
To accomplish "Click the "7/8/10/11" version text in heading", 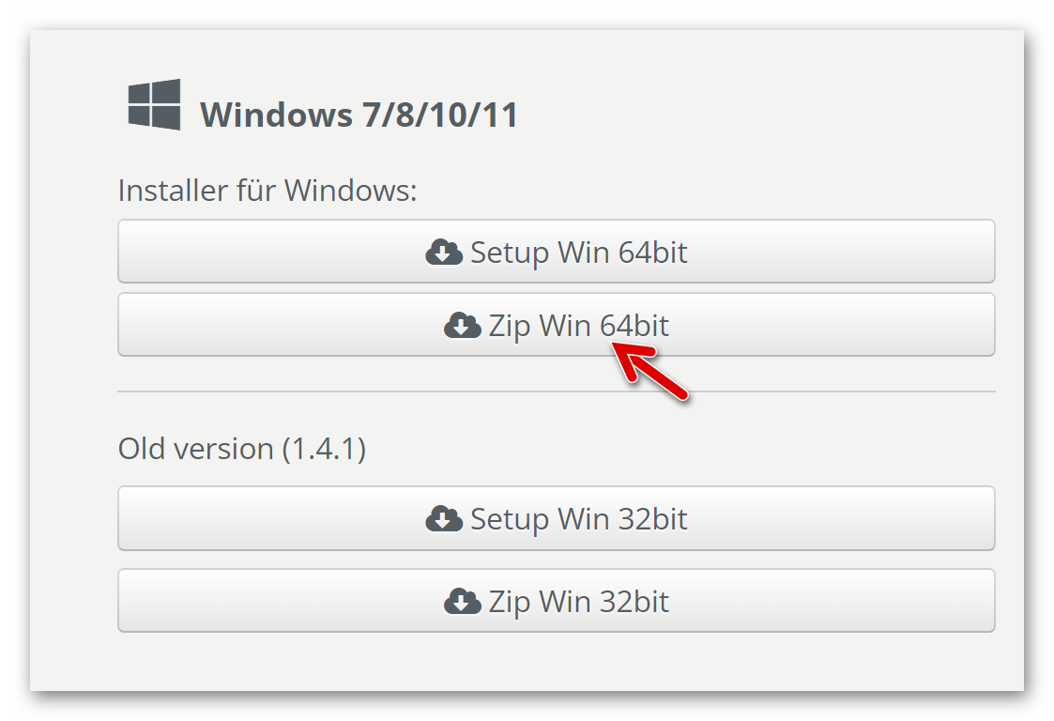I will (x=439, y=115).
